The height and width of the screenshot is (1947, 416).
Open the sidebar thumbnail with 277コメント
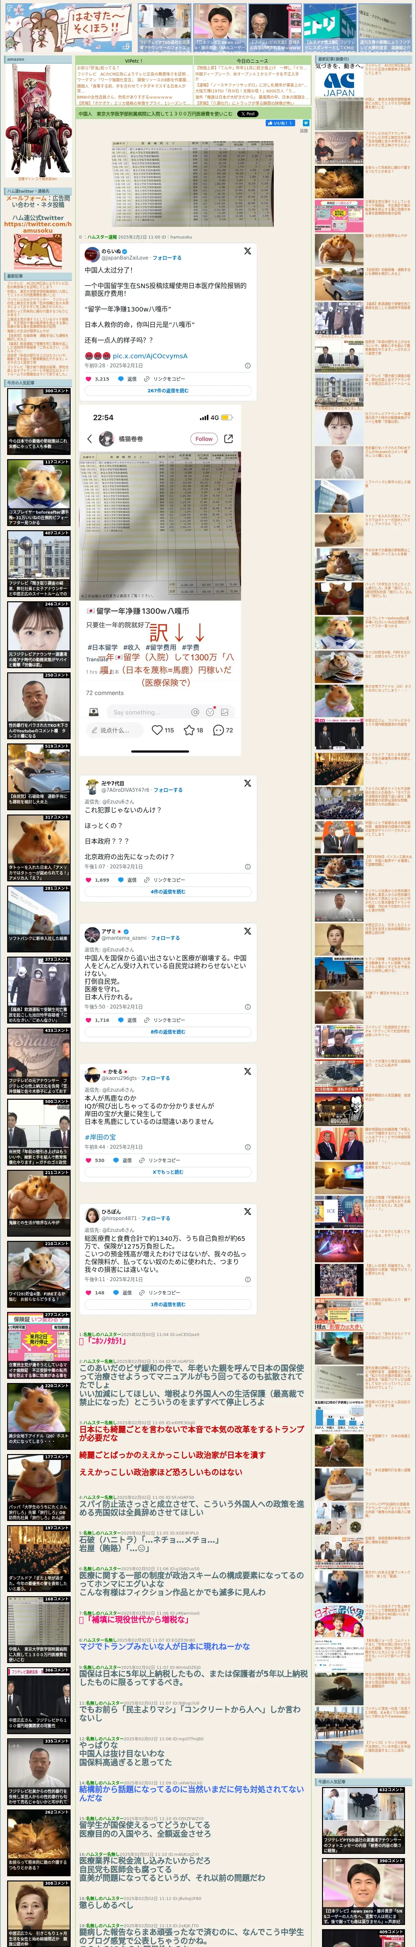click(x=39, y=1345)
